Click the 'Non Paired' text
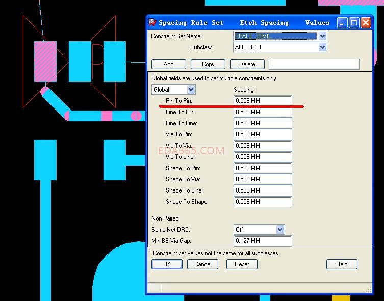This screenshot has height=301, width=384. coord(165,218)
